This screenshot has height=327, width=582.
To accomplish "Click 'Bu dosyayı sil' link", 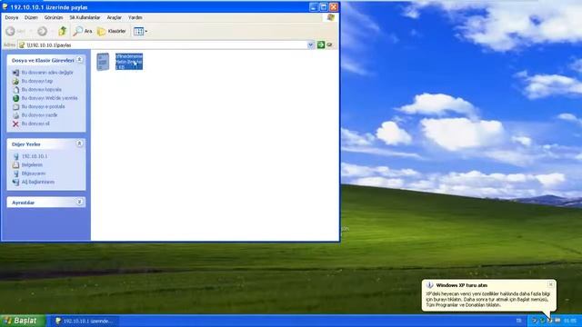I will [35, 124].
